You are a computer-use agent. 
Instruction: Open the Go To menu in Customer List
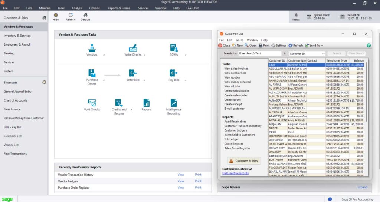tap(239, 40)
